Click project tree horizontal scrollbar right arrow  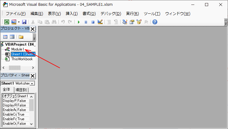(x=33, y=68)
